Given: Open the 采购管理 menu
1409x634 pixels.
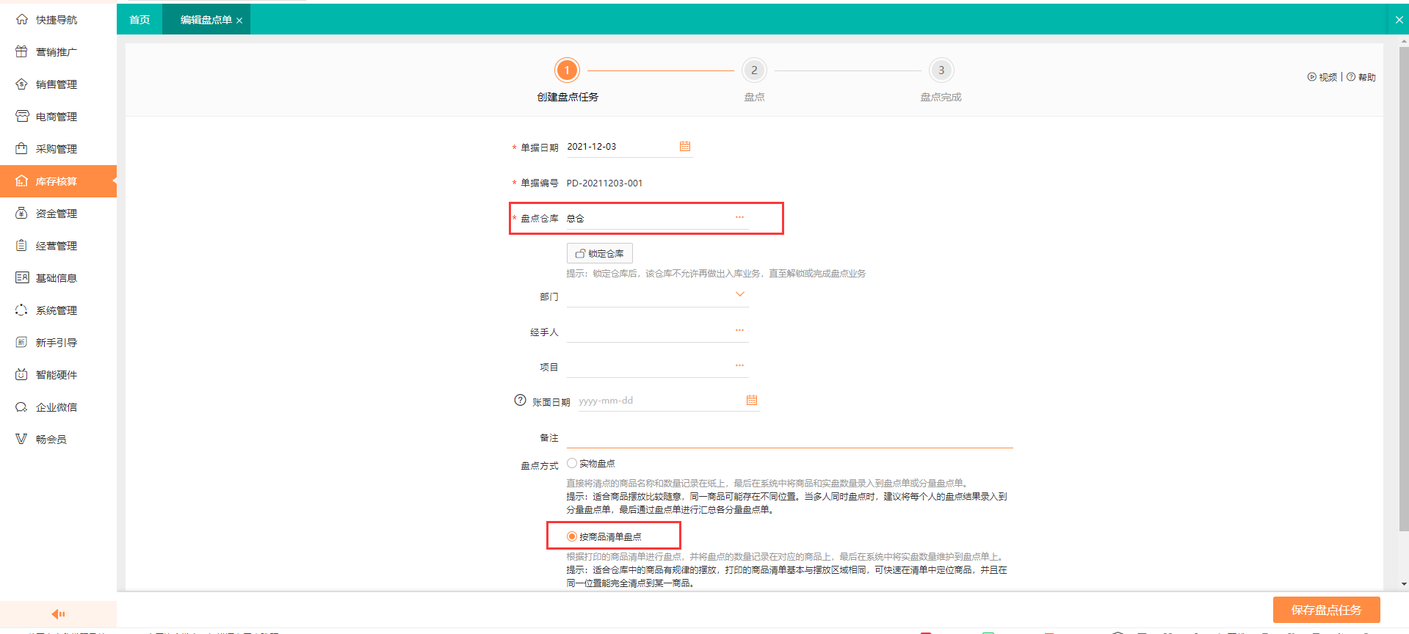Looking at the screenshot, I should tap(56, 149).
